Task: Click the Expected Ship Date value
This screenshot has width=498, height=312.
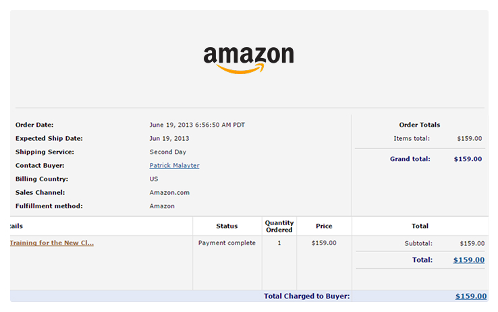Action: pos(169,139)
